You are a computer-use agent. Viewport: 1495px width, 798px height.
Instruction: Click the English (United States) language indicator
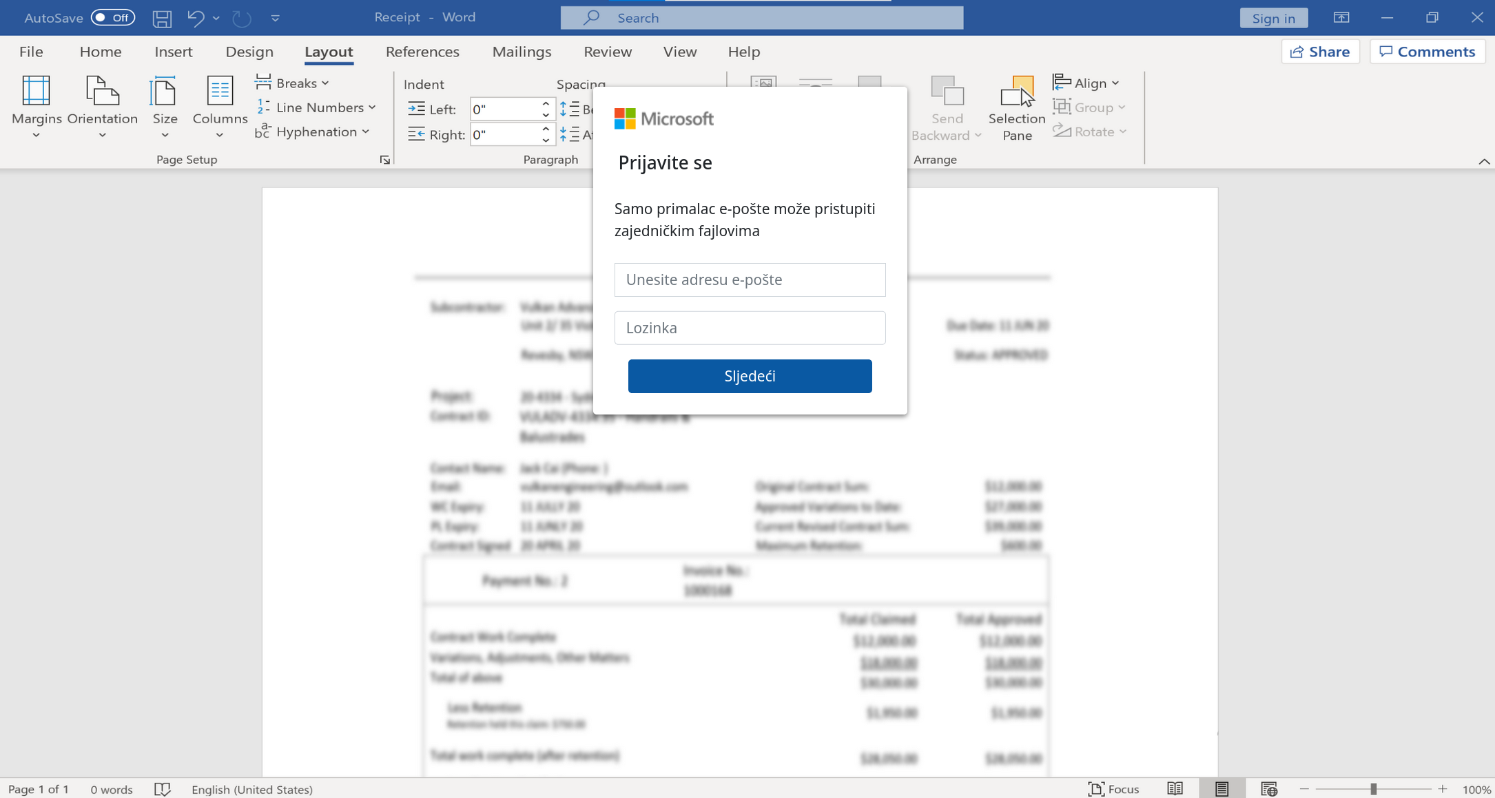tap(252, 789)
